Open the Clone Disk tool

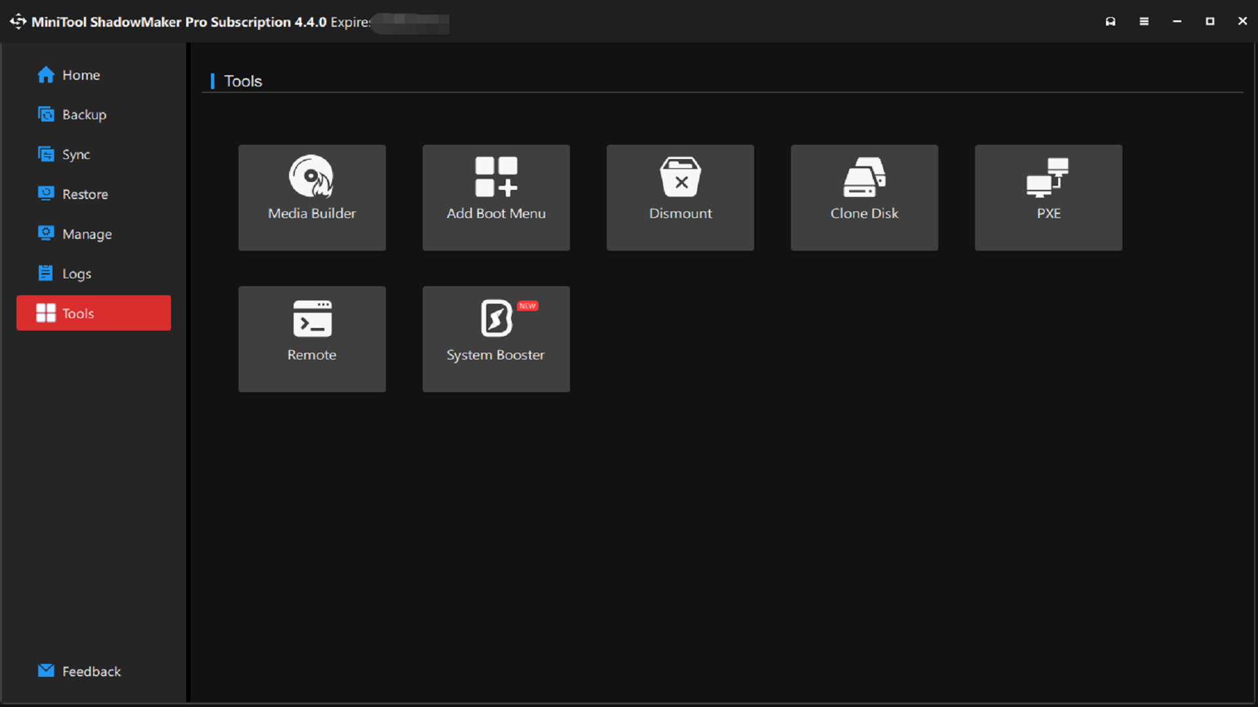click(864, 196)
